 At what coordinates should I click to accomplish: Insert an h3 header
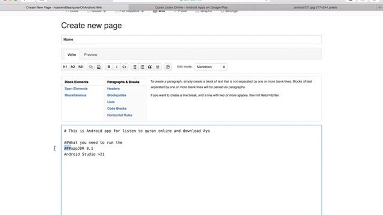(81, 67)
